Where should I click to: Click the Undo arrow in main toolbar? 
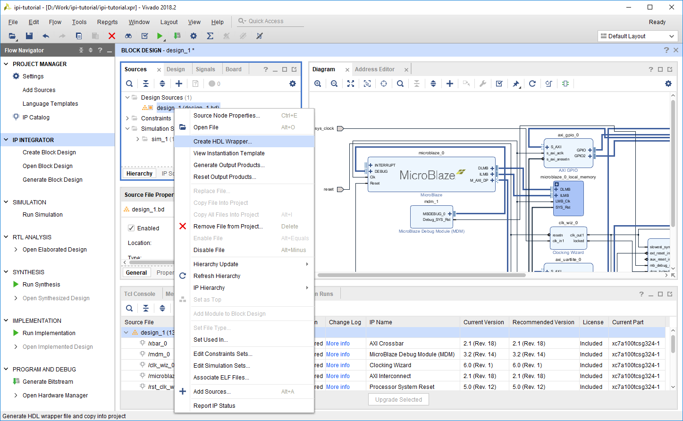(x=46, y=36)
